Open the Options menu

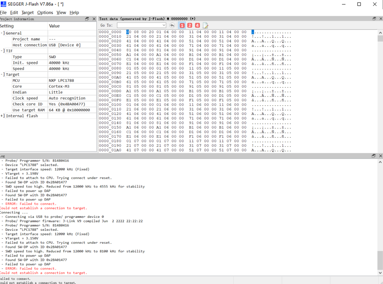point(45,12)
